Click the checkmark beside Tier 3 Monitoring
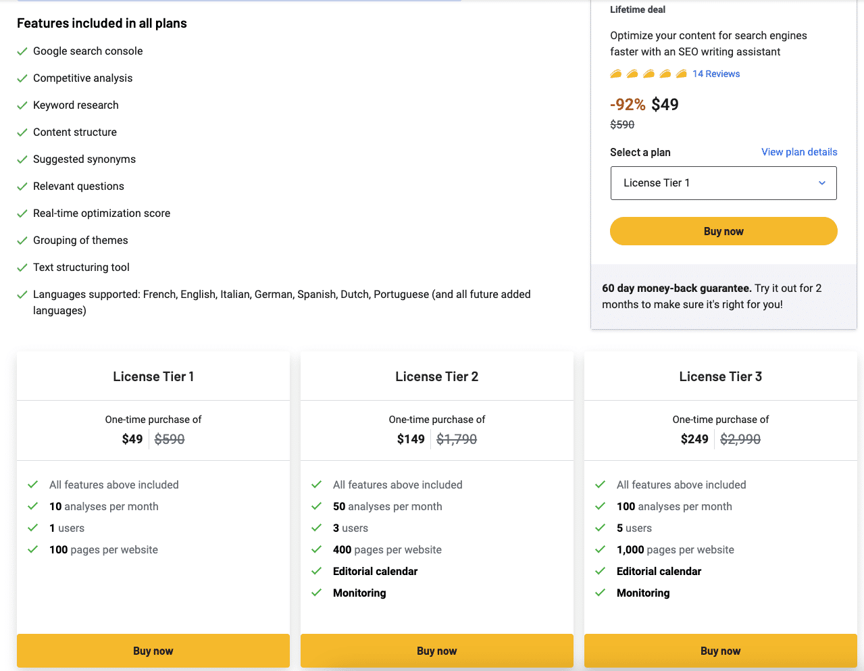 pyautogui.click(x=600, y=593)
